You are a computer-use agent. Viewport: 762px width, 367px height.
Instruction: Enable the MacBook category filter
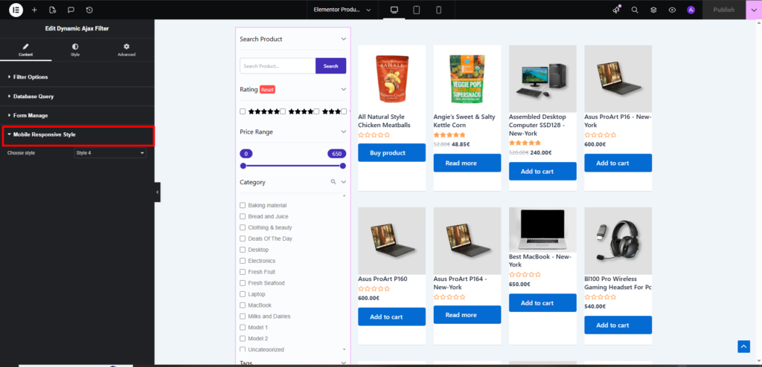243,305
